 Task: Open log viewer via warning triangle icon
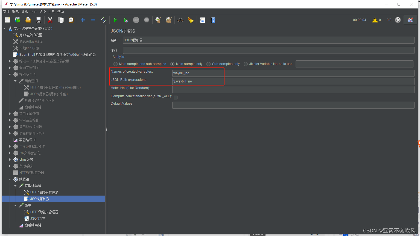pyautogui.click(x=375, y=20)
